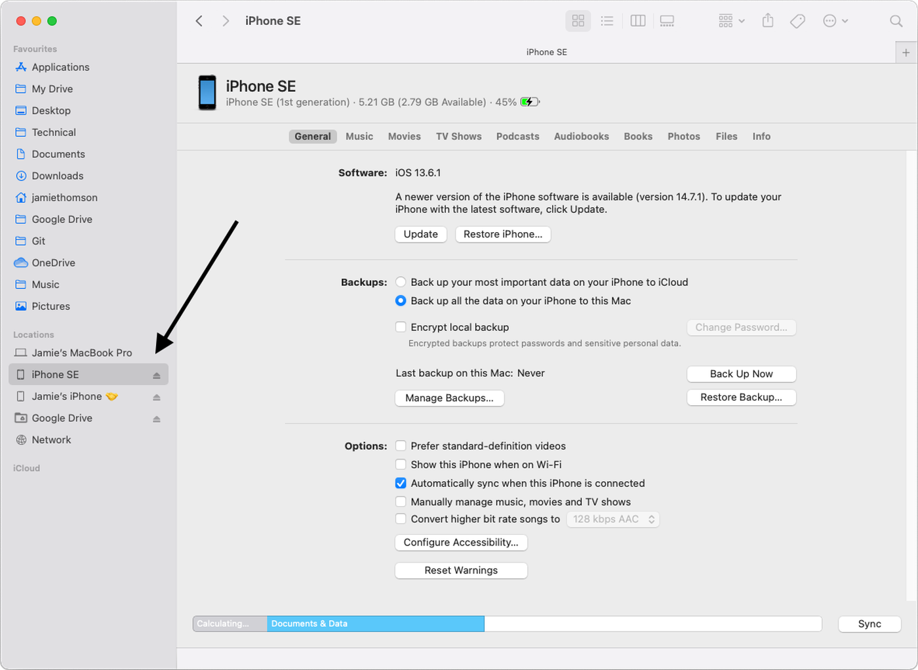918x670 pixels.
Task: Switch to icon grid view
Action: 578,21
